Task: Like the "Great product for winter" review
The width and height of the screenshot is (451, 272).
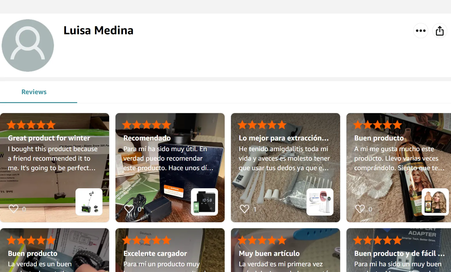Action: (x=14, y=209)
